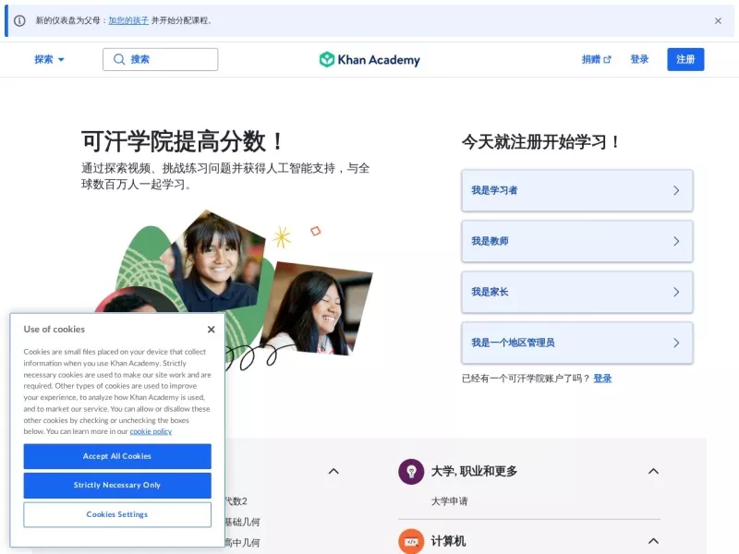
Task: Click 登录 link below the account question
Action: [602, 379]
